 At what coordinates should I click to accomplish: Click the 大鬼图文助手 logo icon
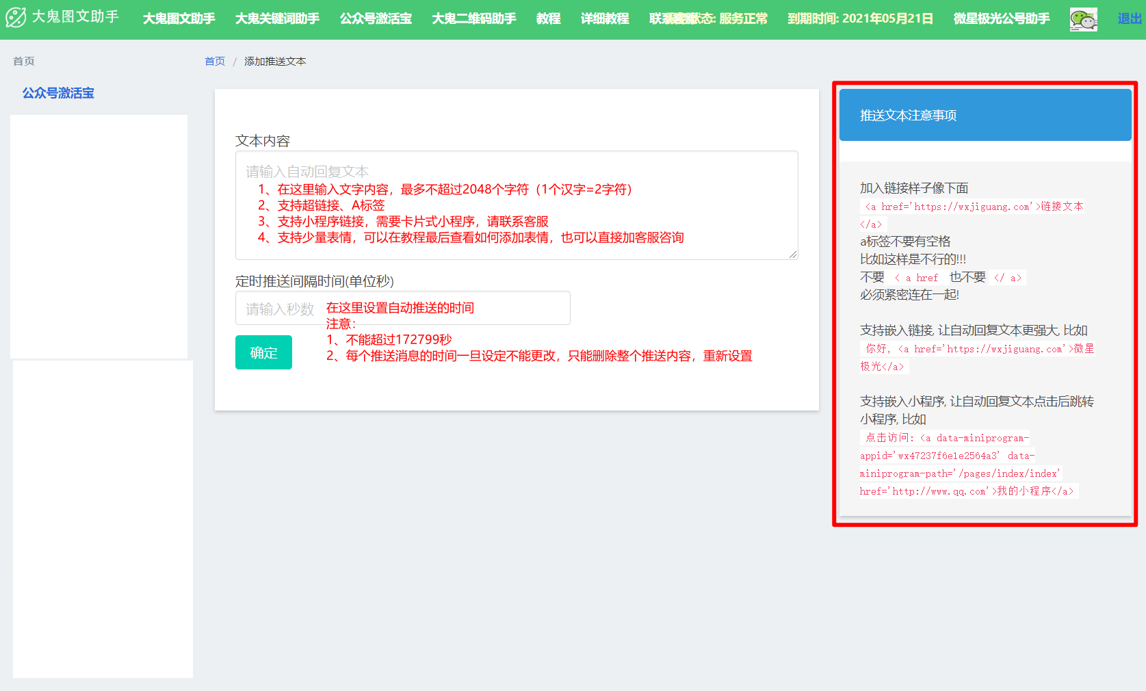tap(16, 18)
